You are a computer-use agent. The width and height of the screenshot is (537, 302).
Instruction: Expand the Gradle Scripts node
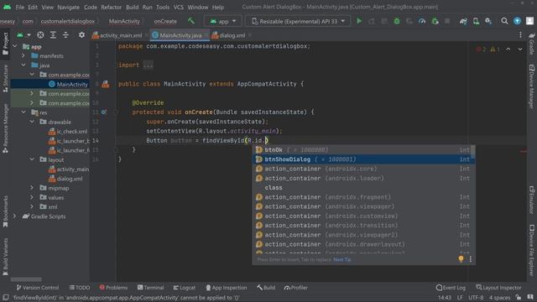pyautogui.click(x=15, y=216)
